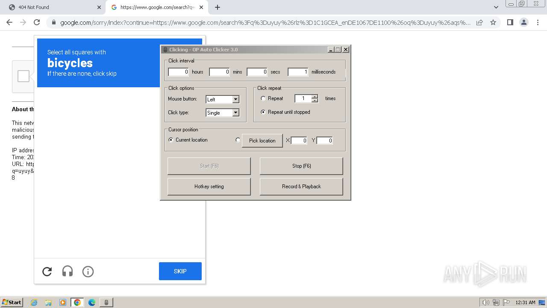Open Action Center flag in tray
547x308 pixels.
tap(506, 302)
